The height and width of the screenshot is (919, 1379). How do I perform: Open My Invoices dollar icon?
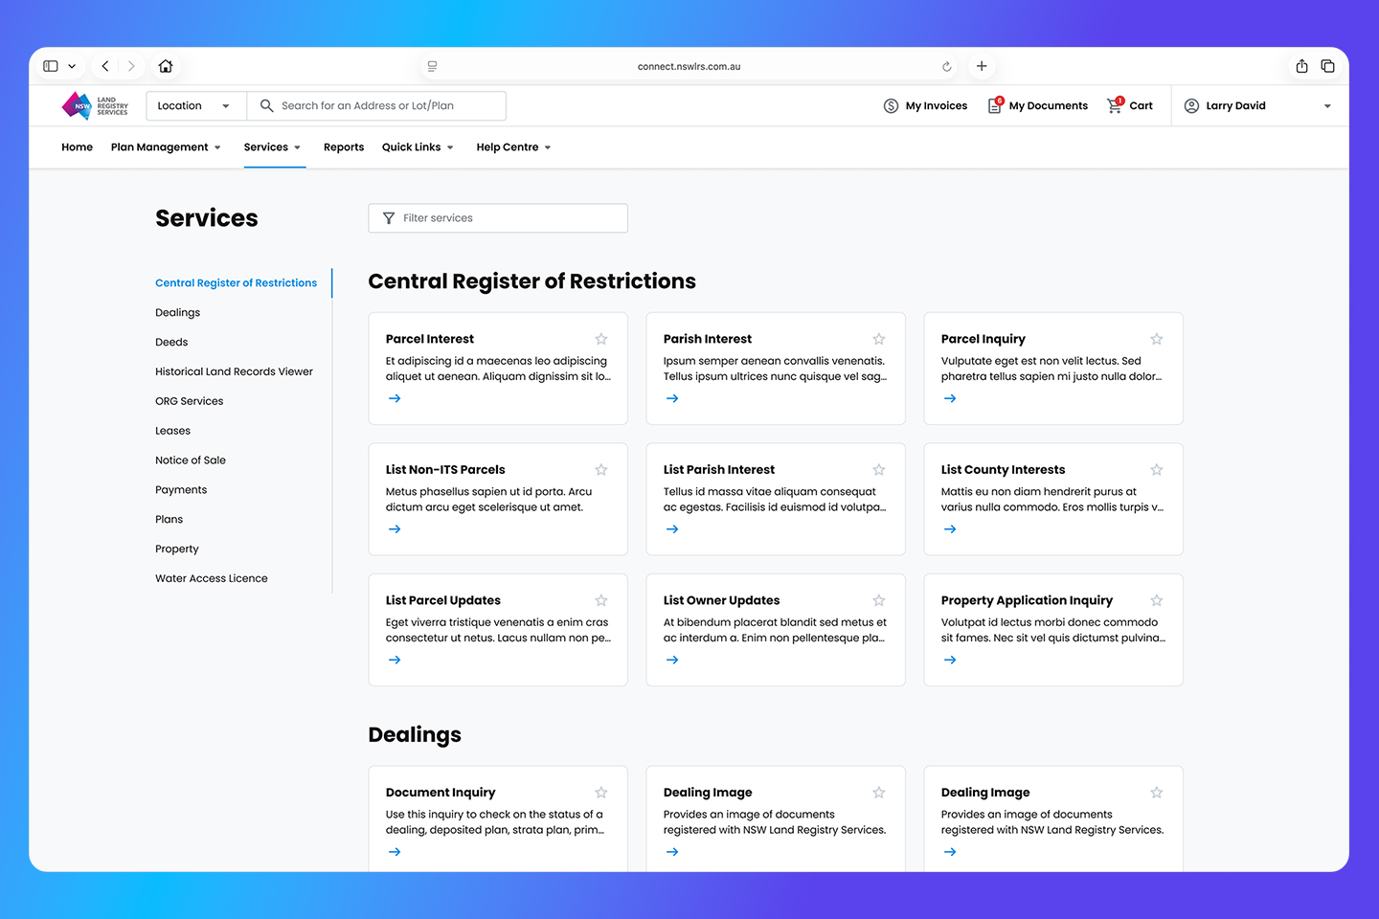(891, 106)
